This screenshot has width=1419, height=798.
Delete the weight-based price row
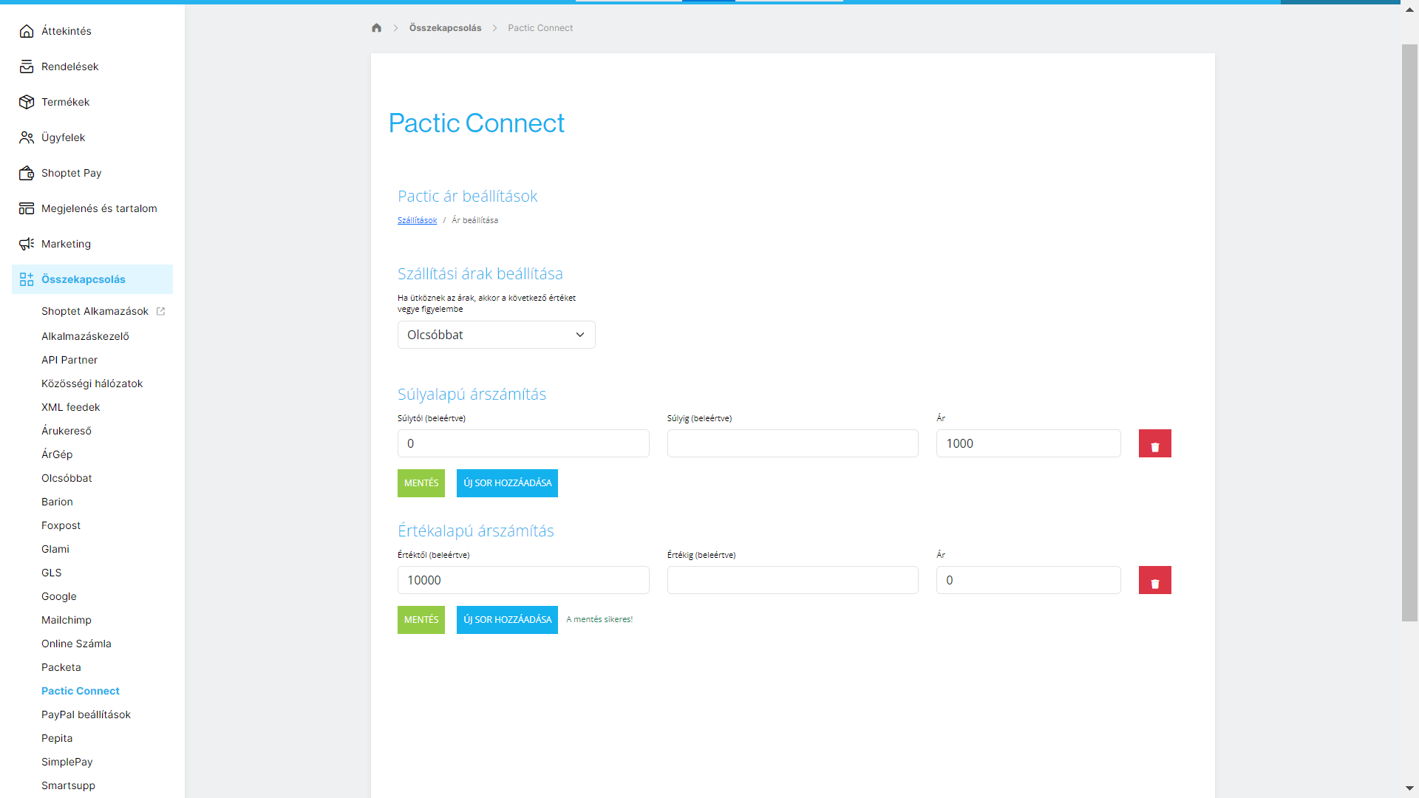1154,443
